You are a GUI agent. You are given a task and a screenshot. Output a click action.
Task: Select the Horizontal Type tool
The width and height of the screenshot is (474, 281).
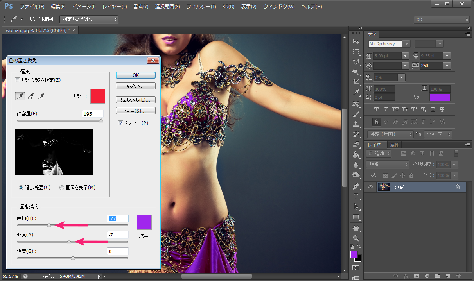(356, 196)
